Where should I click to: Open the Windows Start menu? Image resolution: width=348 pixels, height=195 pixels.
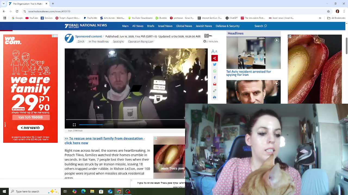[x=4, y=191]
